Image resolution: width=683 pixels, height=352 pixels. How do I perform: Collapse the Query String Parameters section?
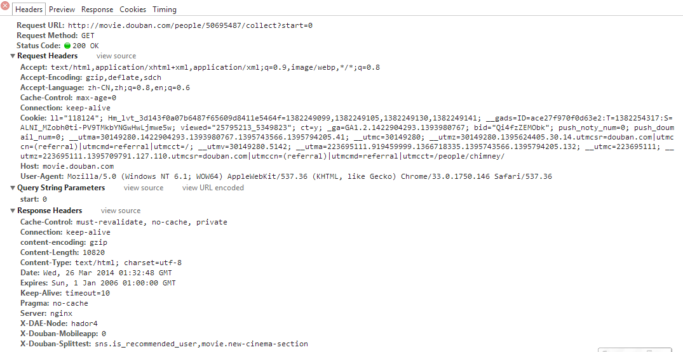click(x=13, y=188)
